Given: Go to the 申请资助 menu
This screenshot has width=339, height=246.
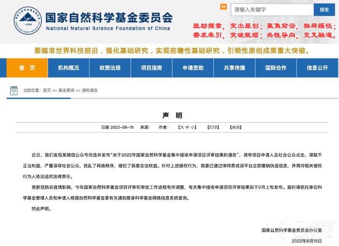Looking at the screenshot, I should 193,68.
